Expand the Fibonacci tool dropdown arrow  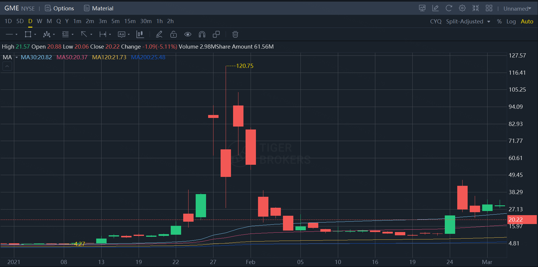(72, 35)
